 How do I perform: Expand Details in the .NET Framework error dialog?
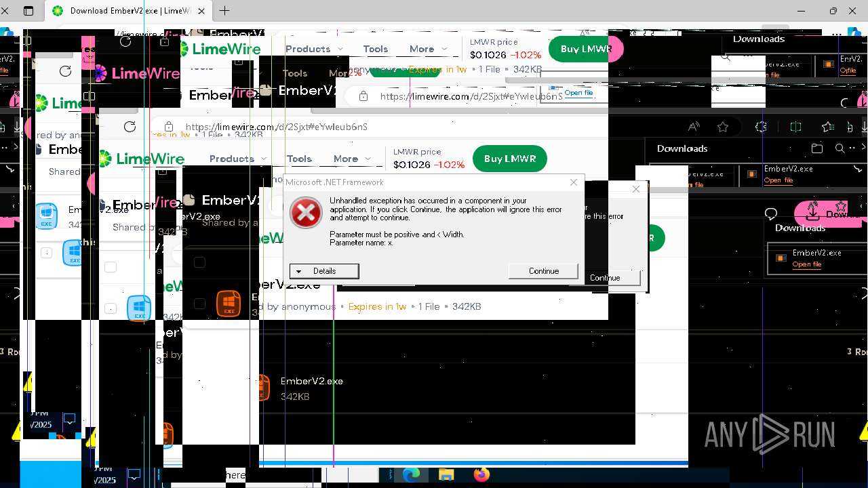(x=324, y=271)
